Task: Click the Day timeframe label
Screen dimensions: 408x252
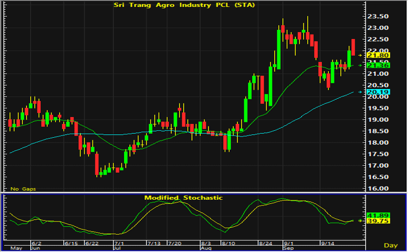Action: point(391,245)
